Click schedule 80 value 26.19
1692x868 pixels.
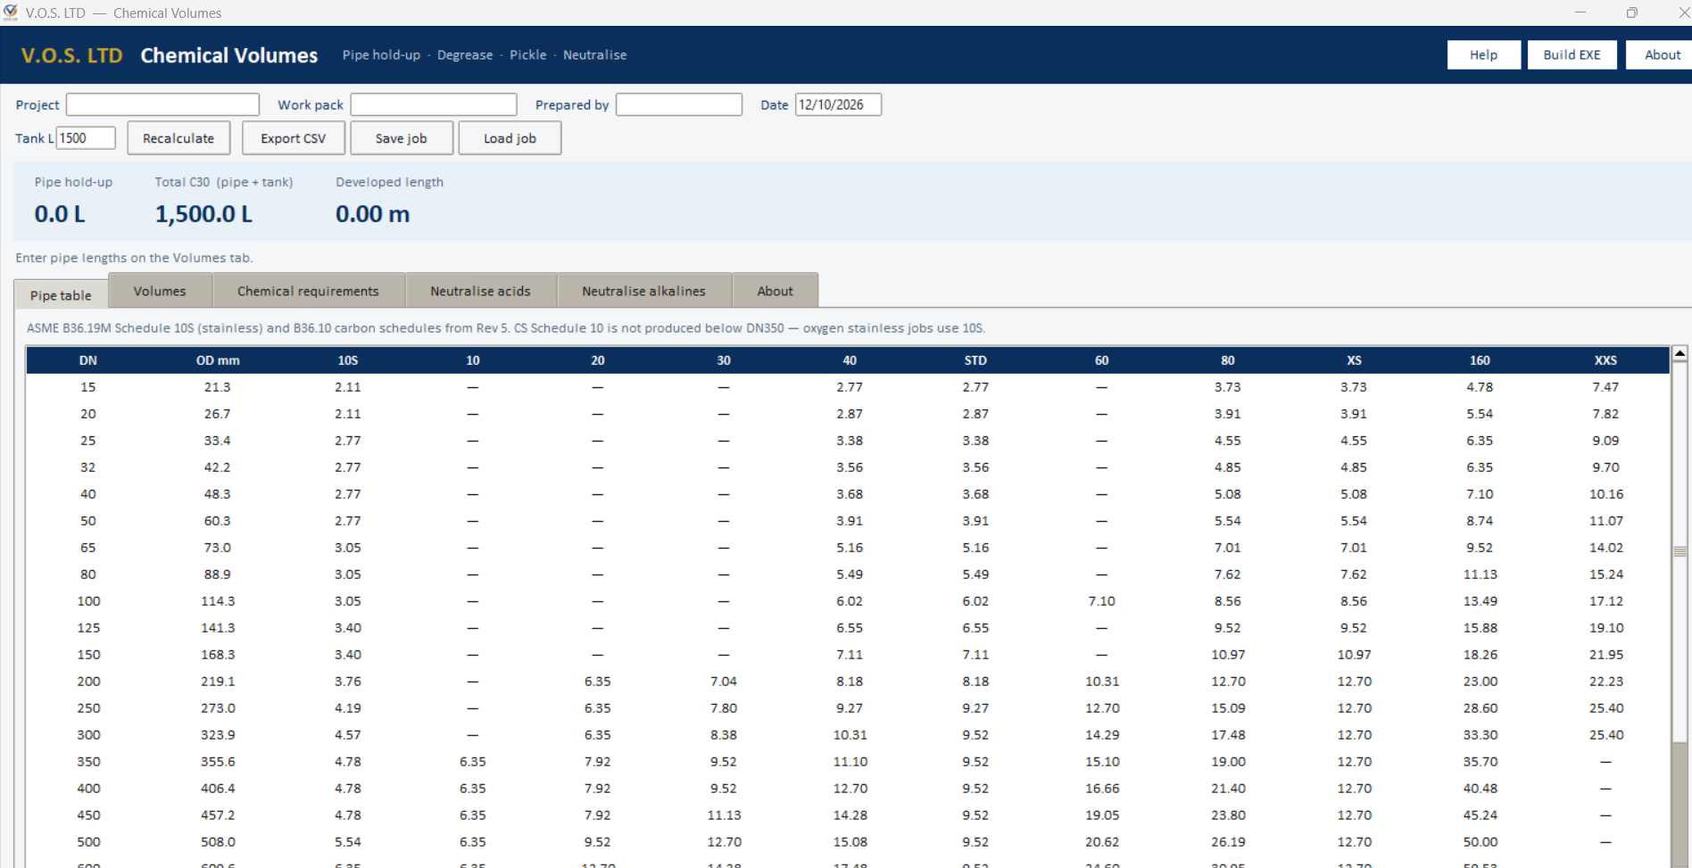pyautogui.click(x=1228, y=842)
